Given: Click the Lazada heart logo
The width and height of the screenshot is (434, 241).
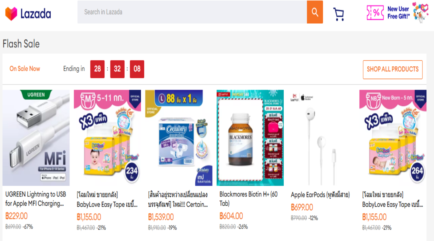Looking at the screenshot, I should (x=11, y=14).
